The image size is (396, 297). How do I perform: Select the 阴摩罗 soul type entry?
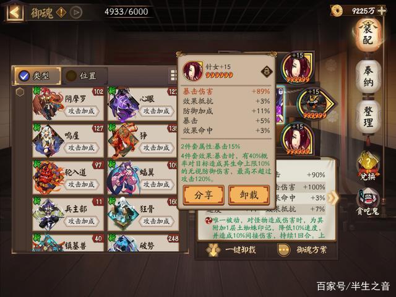tap(68, 104)
